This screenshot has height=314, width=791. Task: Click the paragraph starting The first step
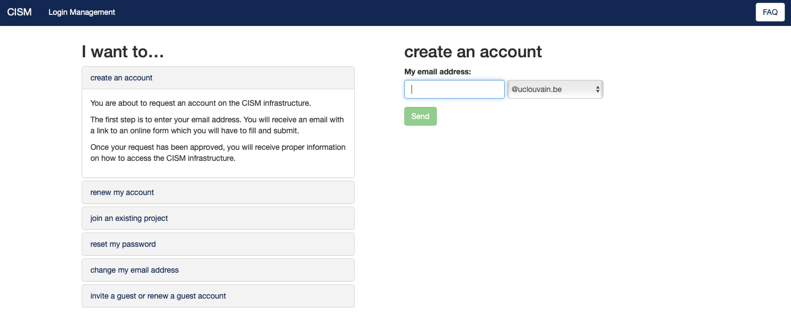point(217,125)
